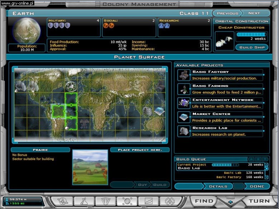Viewport: 279px width, 209px height.
Task: Click the Find button
Action: tap(204, 201)
